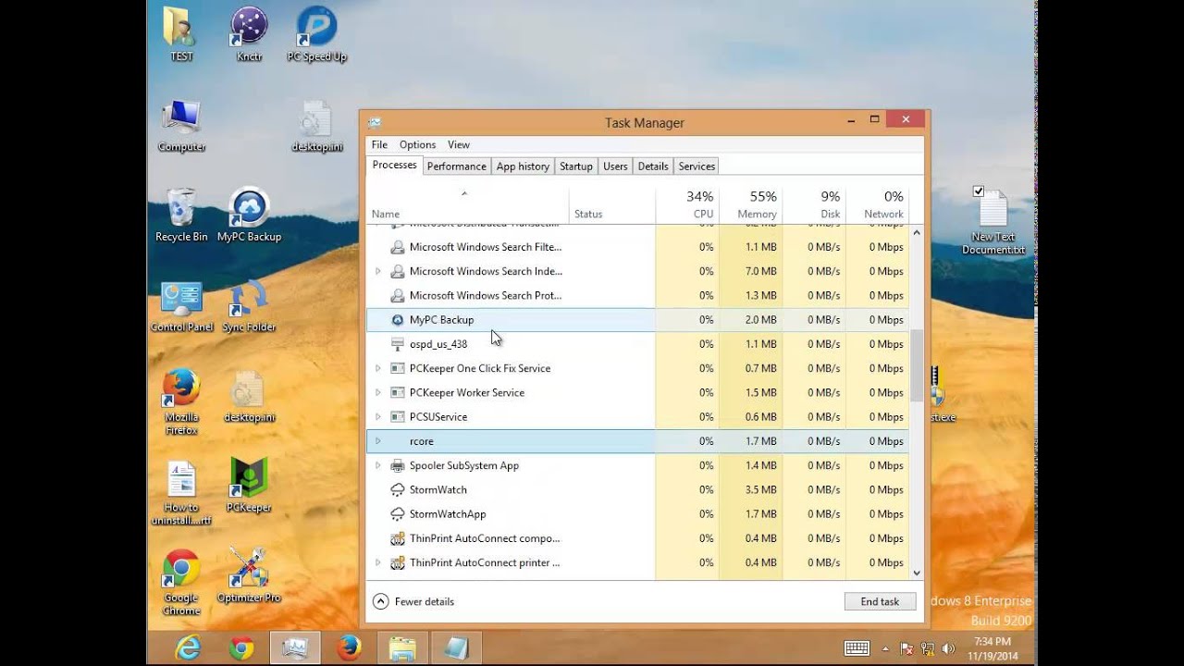Click the scrollbar down arrow
The height and width of the screenshot is (666, 1184).
pos(917,573)
